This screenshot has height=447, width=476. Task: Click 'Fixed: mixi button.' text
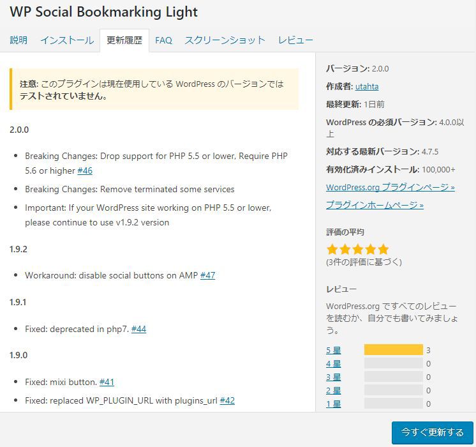(61, 382)
